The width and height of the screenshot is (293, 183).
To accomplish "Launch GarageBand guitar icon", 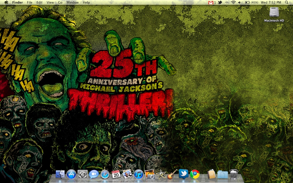I will click(x=172, y=174).
